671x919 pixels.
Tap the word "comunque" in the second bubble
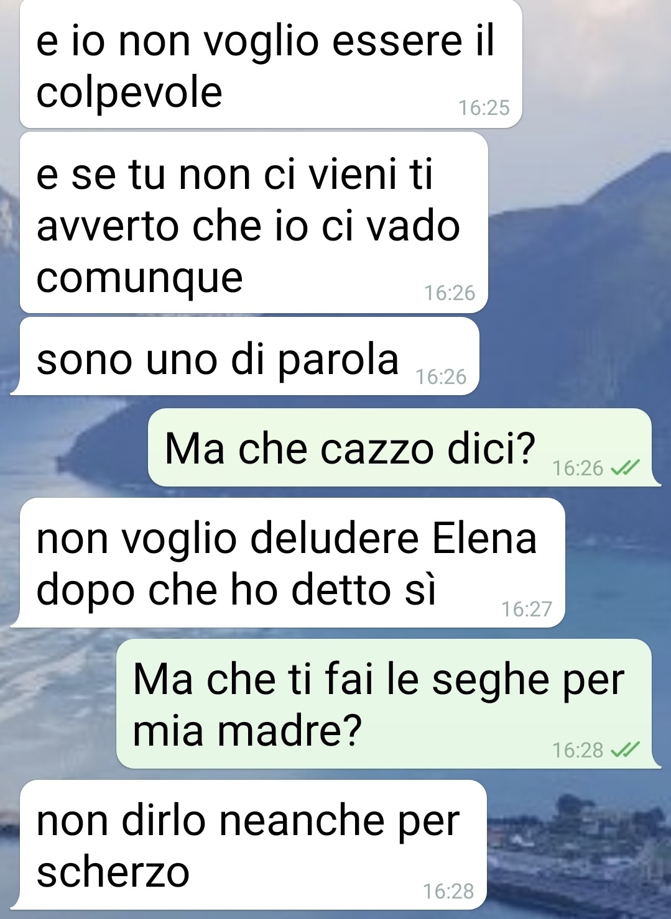[x=139, y=278]
